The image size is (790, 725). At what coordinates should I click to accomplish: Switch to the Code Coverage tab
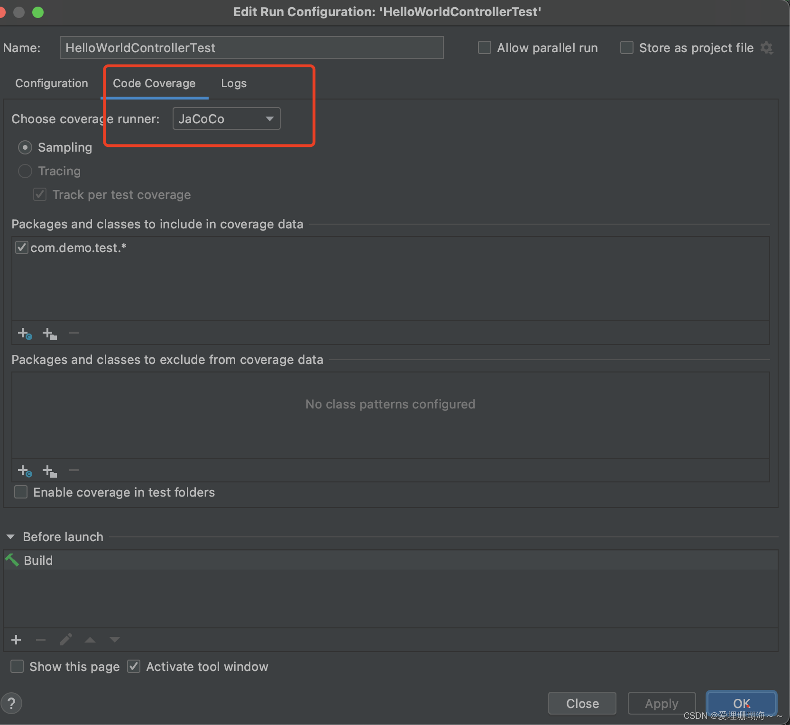click(x=154, y=83)
